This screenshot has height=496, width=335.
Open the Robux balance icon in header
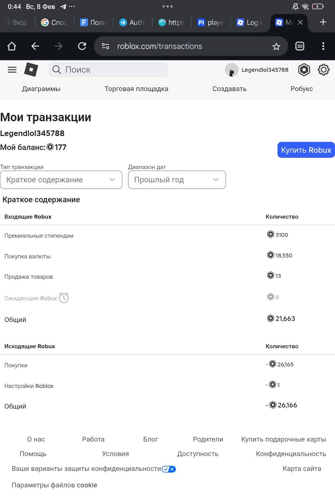coord(304,70)
